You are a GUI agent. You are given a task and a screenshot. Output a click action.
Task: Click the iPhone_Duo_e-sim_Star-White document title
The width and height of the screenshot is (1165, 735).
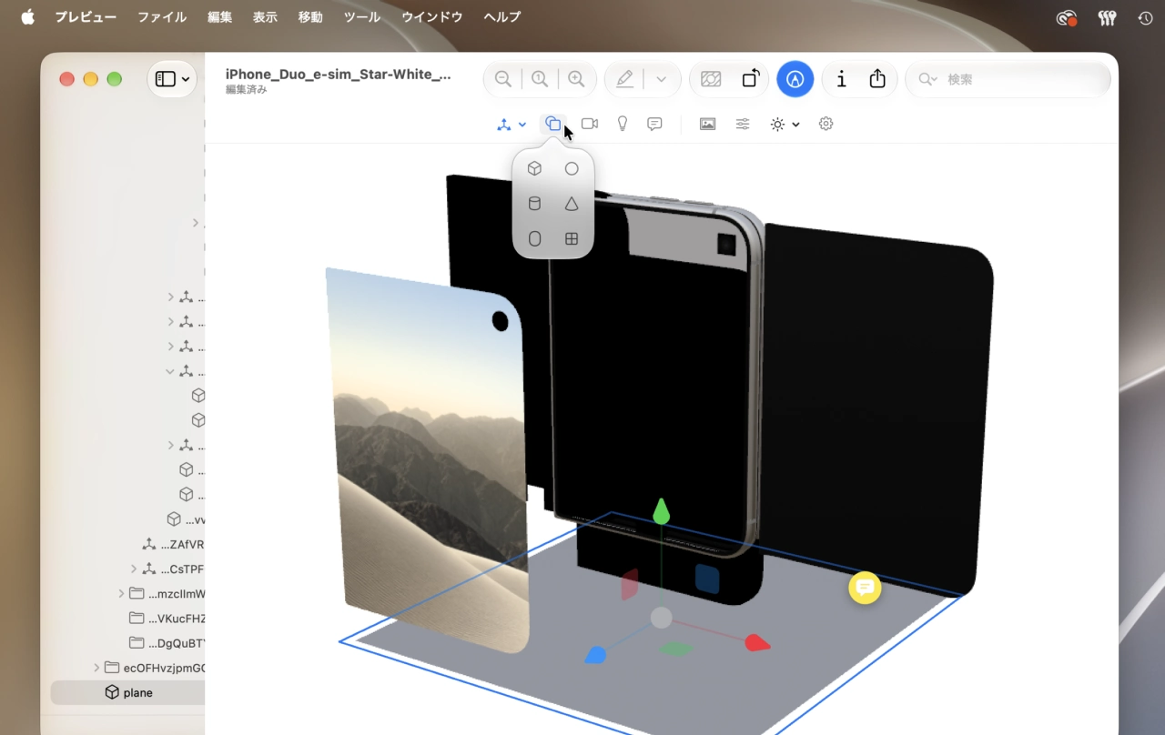338,75
